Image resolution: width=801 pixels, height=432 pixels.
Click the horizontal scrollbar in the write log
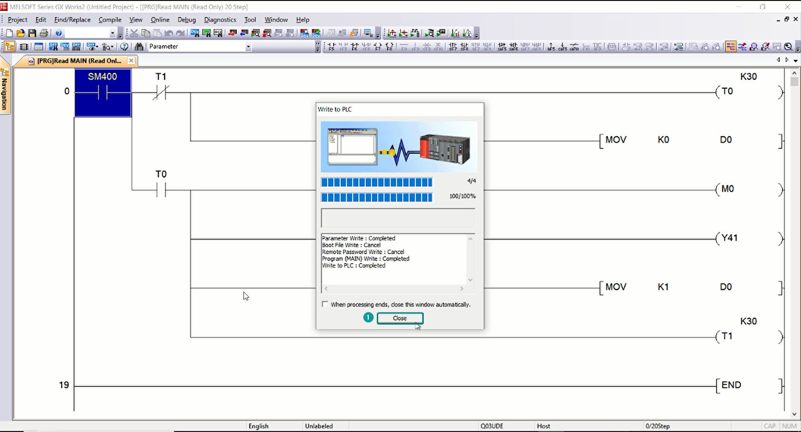[393, 288]
